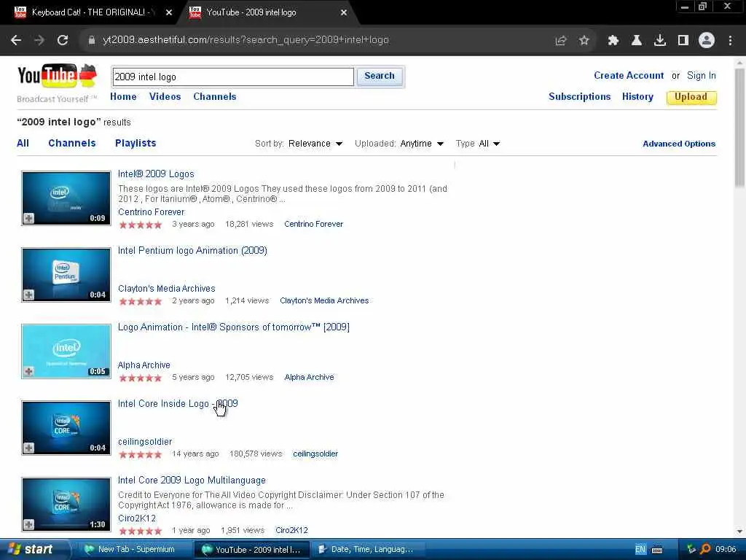
Task: Open the Uploaded Anytime dropdown
Action: [x=422, y=144]
